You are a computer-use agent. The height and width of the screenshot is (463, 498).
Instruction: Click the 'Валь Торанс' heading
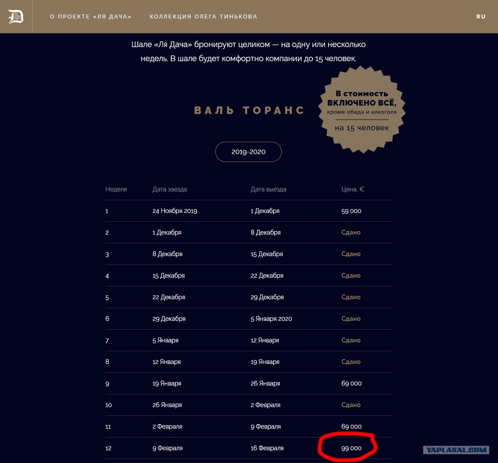click(249, 110)
